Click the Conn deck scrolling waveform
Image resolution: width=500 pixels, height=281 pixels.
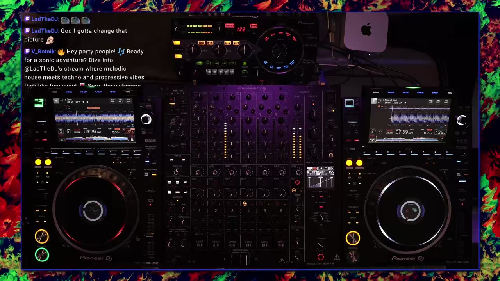[x=95, y=118]
